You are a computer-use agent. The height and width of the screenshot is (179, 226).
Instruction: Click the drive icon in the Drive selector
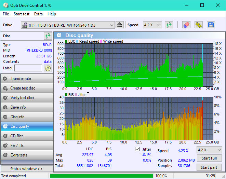tap(25, 25)
